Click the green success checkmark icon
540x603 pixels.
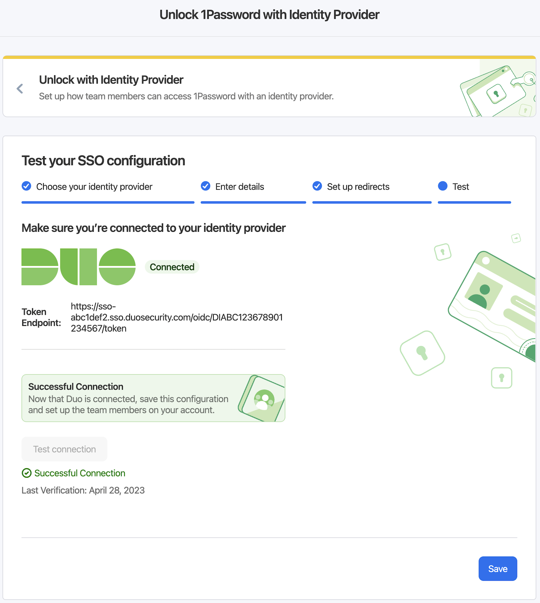coord(27,473)
